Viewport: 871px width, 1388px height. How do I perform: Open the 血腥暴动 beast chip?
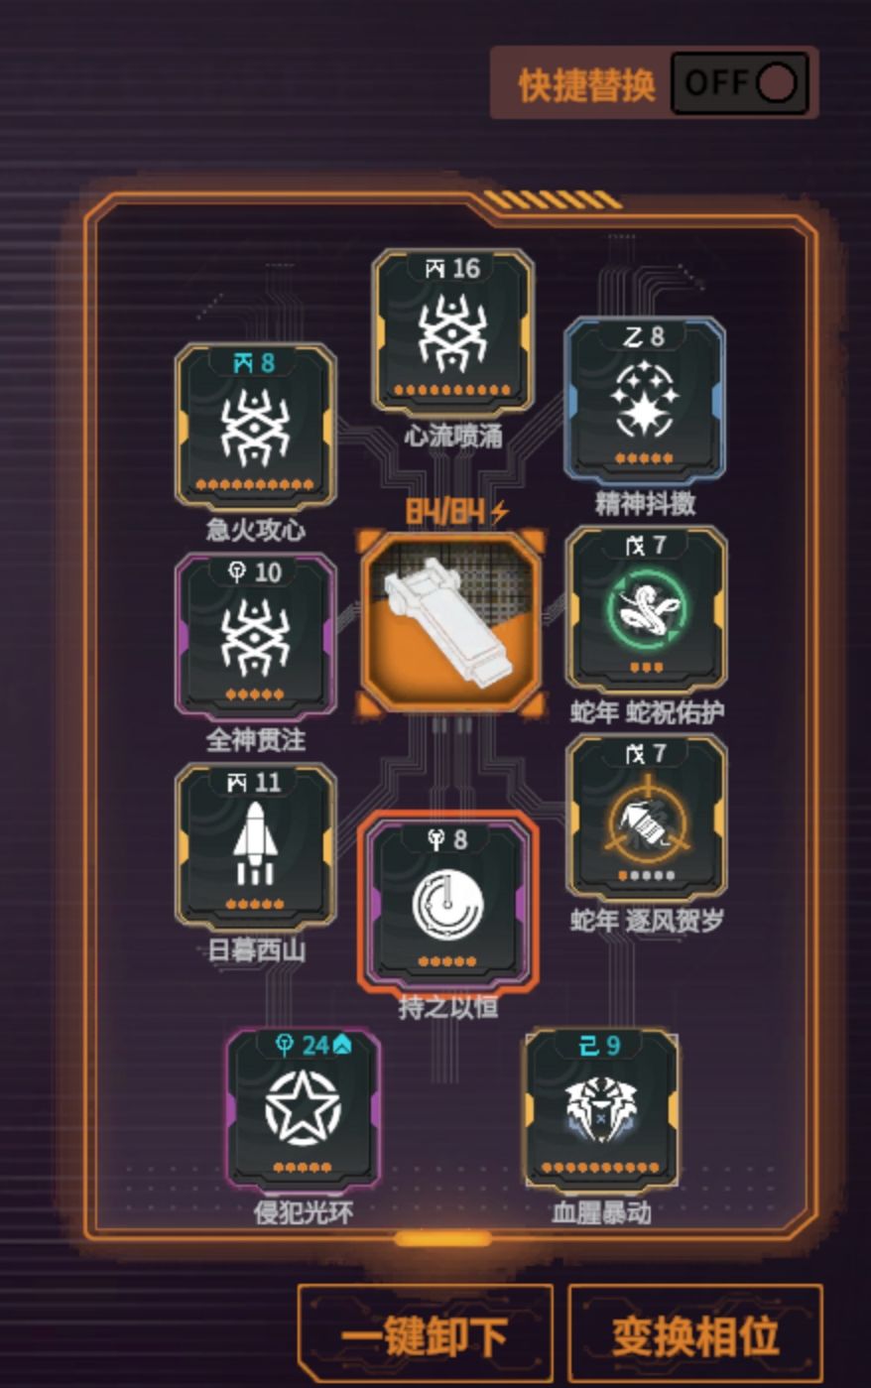pos(601,1109)
